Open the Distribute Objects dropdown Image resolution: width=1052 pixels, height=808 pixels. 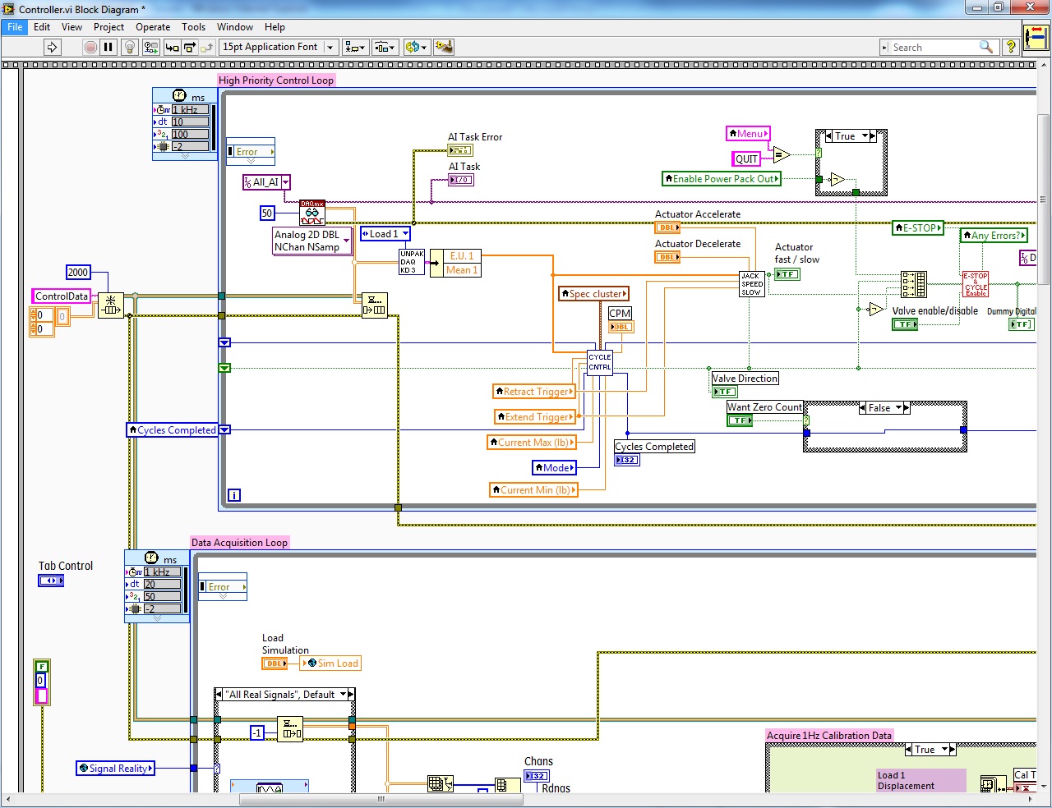385,47
